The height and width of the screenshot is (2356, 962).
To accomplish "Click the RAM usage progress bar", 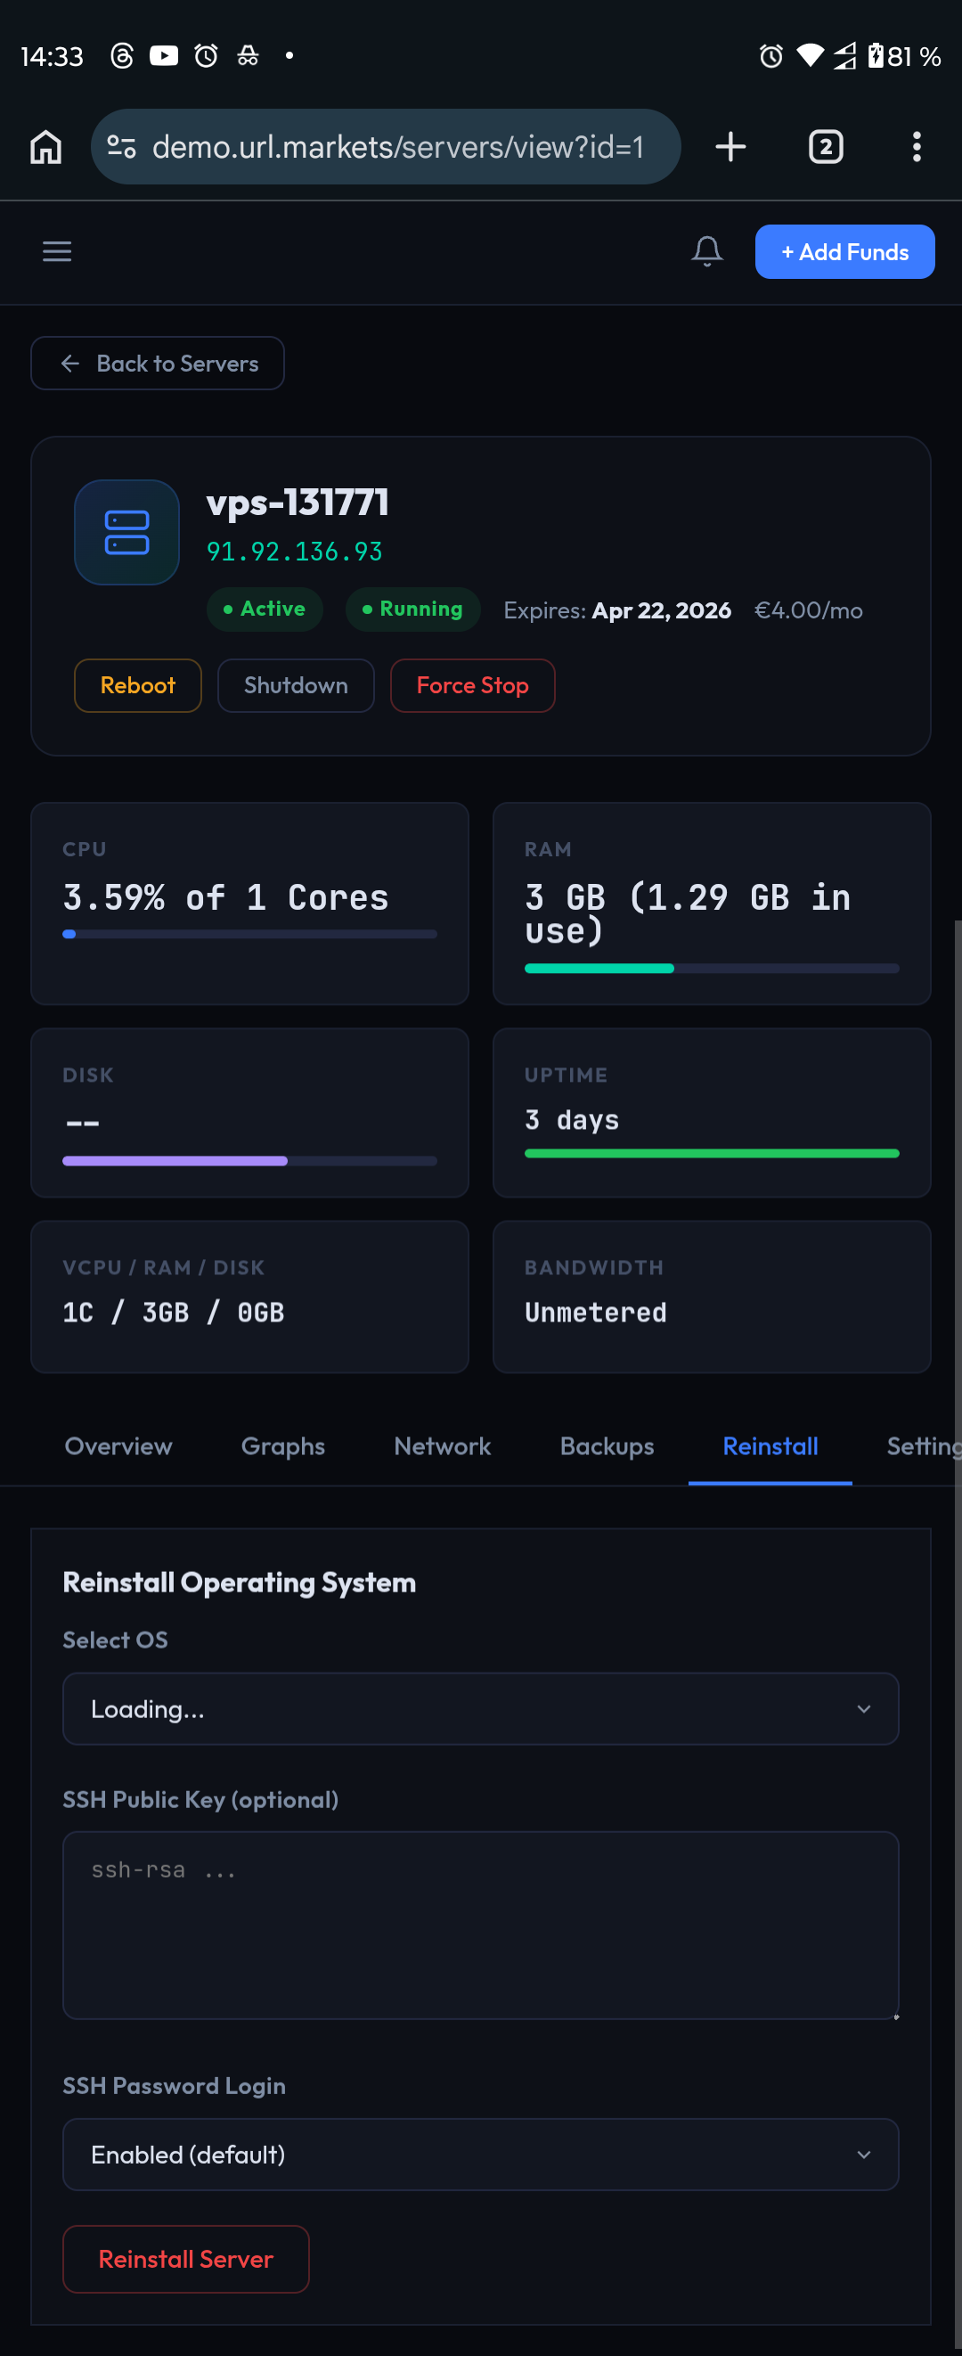I will (x=711, y=968).
